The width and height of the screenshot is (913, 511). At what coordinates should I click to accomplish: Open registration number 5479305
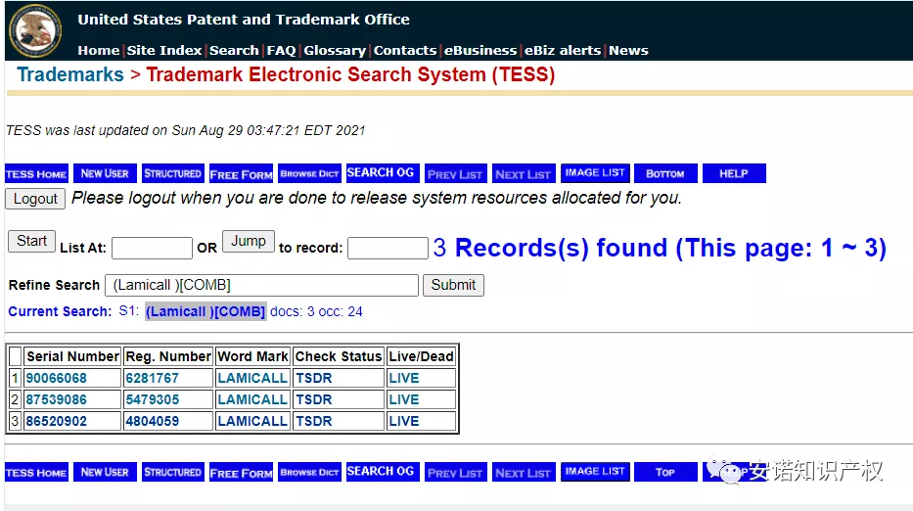[153, 399]
